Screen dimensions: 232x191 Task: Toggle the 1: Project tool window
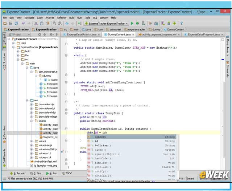(x=4, y=41)
